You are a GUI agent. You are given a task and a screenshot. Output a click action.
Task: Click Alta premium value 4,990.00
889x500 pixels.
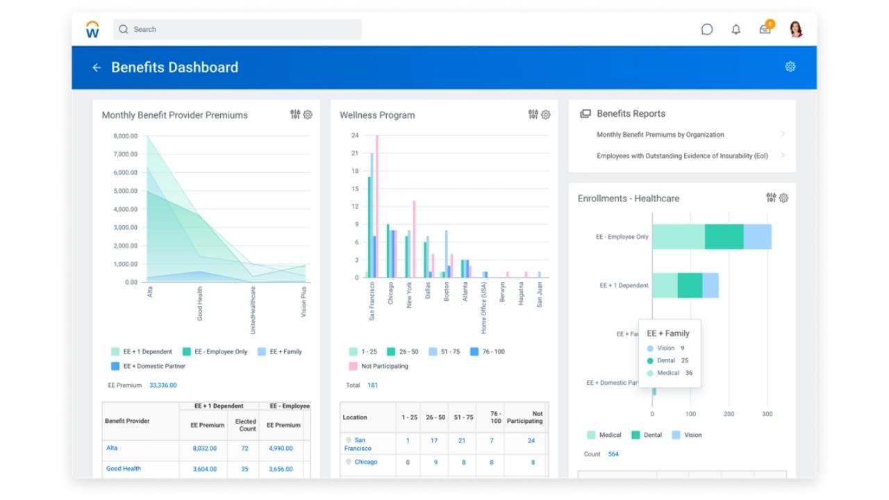[281, 449]
